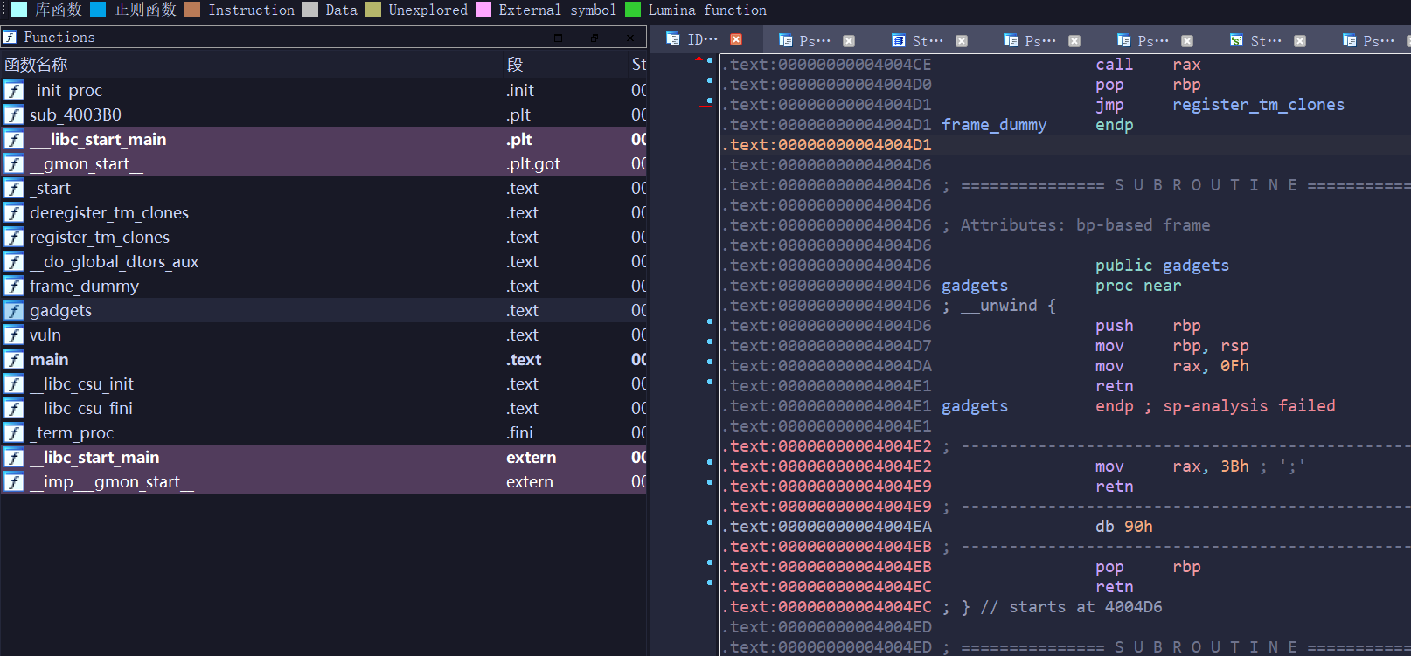Follow the register_tm_clones jump target
The image size is (1411, 656).
point(1258,105)
